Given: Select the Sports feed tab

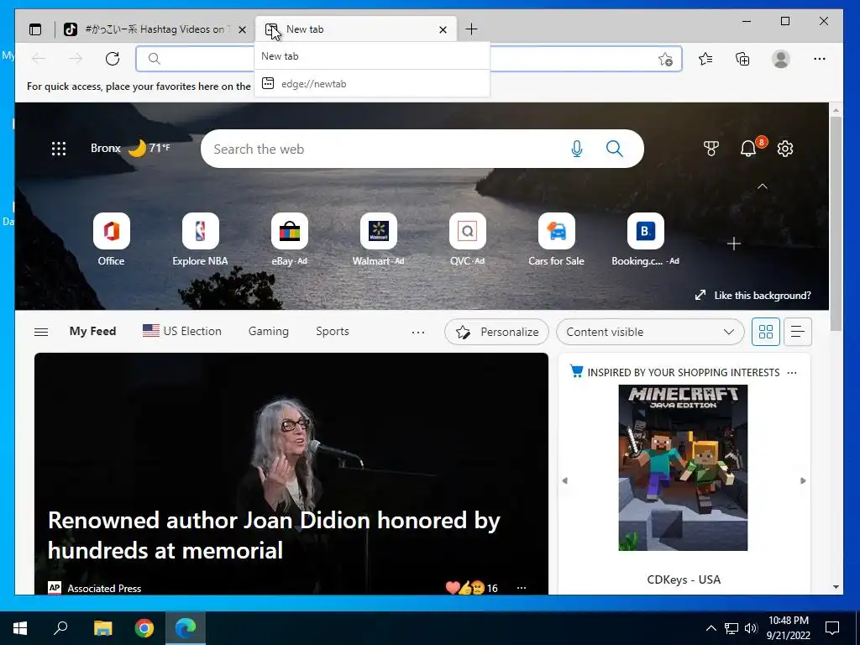Looking at the screenshot, I should pyautogui.click(x=333, y=331).
